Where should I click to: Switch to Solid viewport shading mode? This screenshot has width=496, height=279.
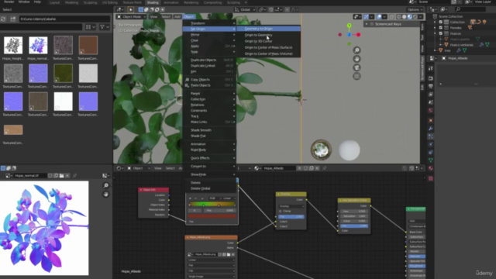pos(404,17)
